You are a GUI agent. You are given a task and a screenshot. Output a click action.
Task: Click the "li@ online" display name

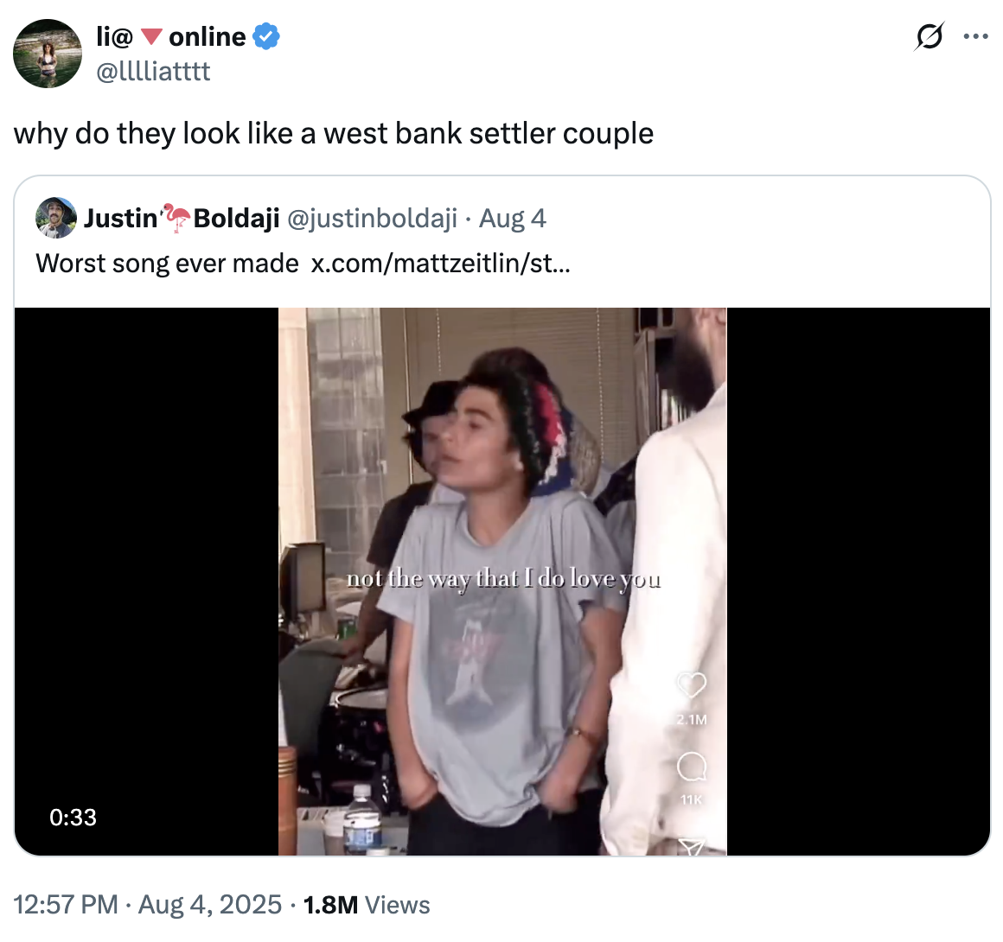click(171, 37)
